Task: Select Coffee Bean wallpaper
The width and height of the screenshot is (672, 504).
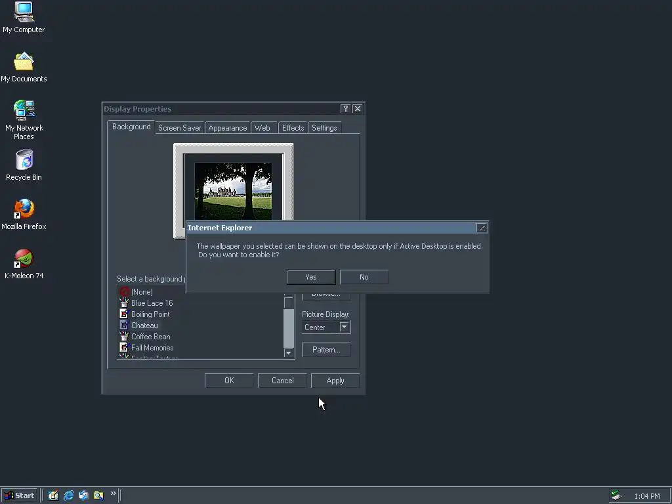Action: pyautogui.click(x=150, y=337)
